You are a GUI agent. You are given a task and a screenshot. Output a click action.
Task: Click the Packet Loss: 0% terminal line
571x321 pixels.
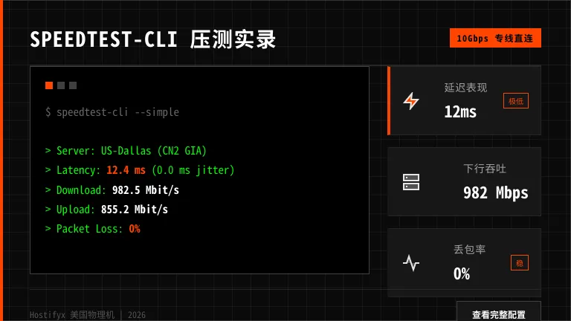click(93, 229)
